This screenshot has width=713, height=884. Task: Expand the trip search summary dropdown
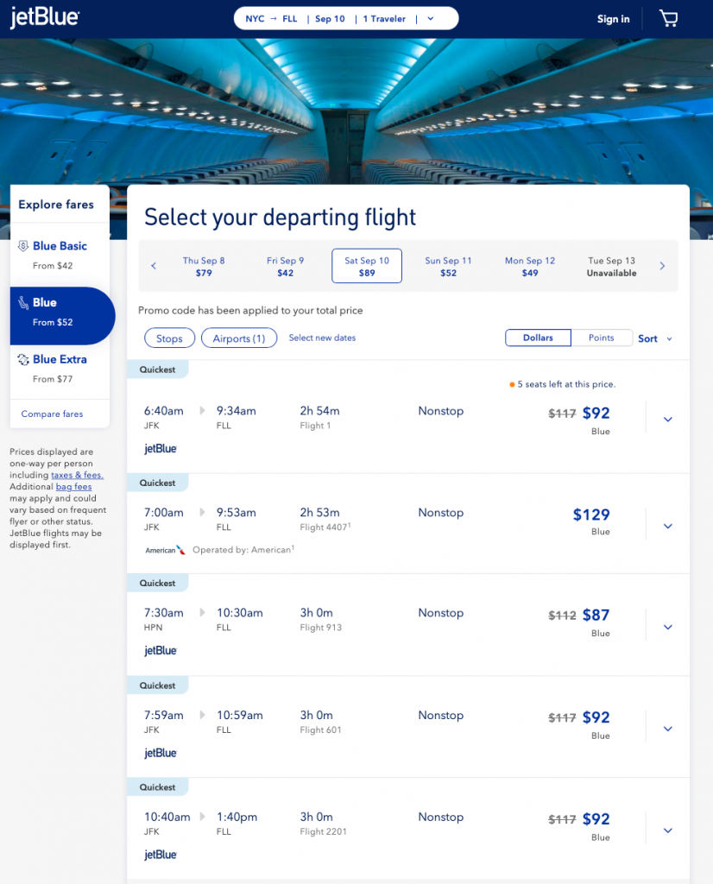point(431,19)
